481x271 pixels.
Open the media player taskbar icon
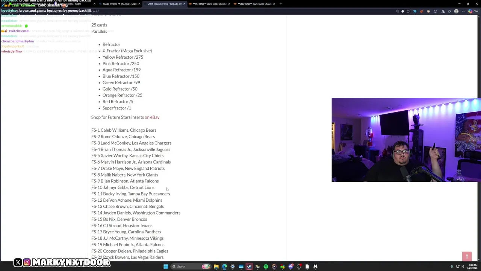pyautogui.click(x=274, y=266)
